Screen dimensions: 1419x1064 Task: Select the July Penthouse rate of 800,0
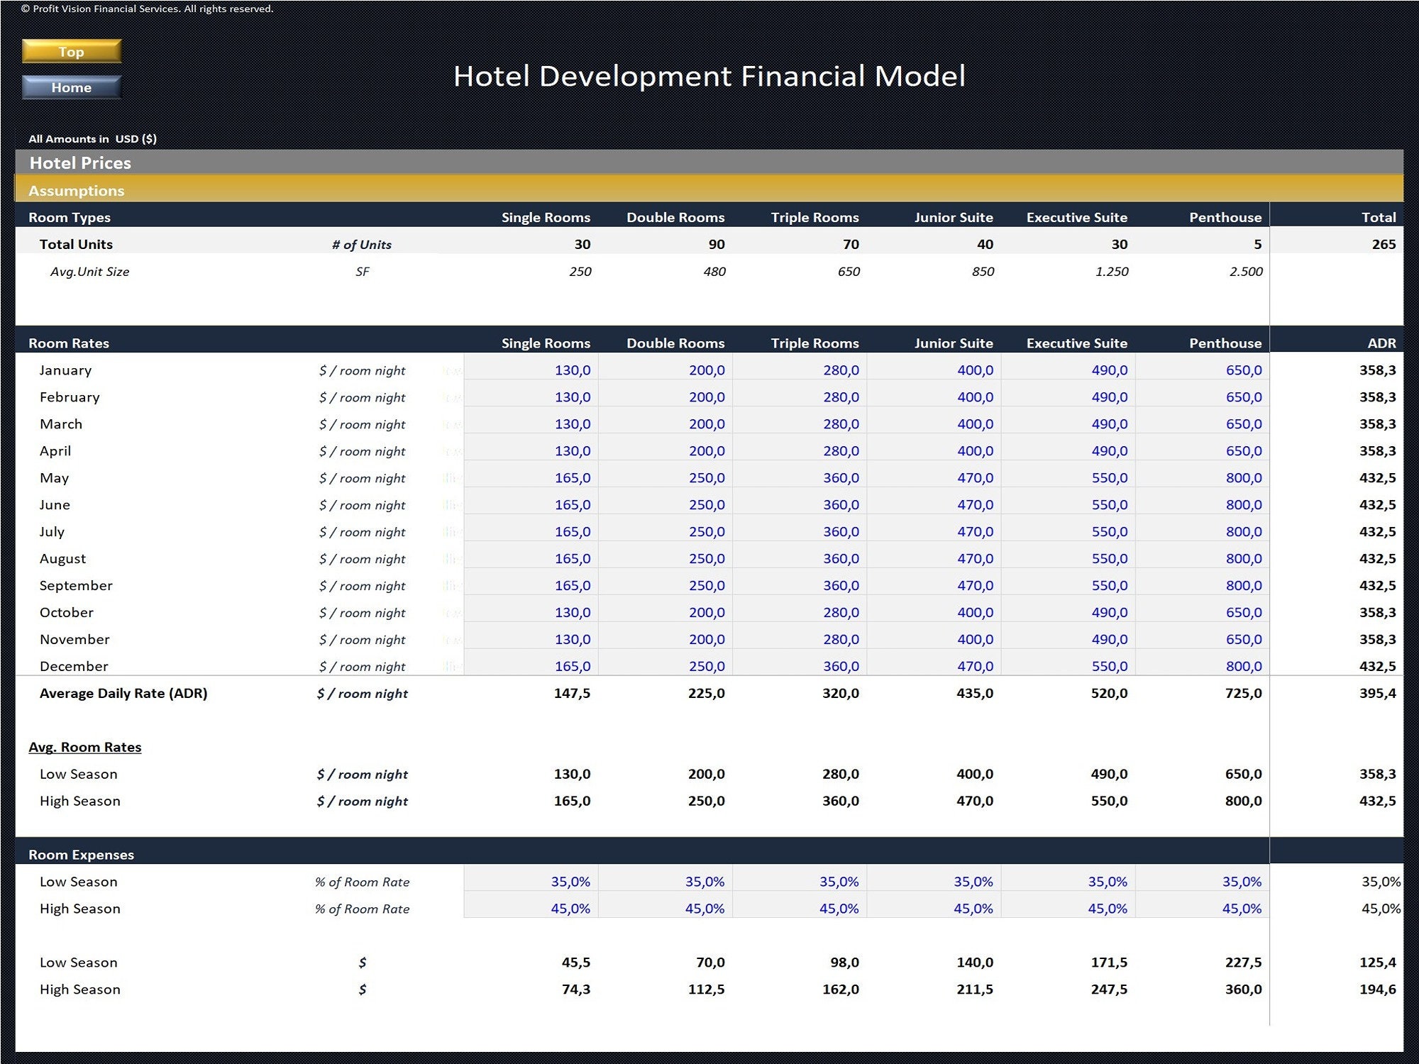click(x=1247, y=531)
